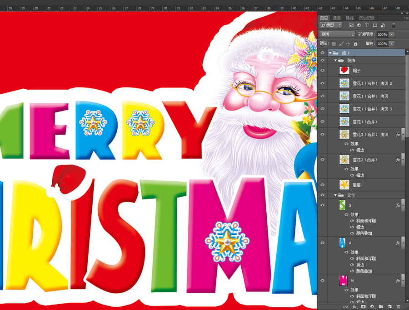Hide the 雪花1（合并）拷贝 3 layer
This screenshot has width=409, height=310.
(323, 109)
